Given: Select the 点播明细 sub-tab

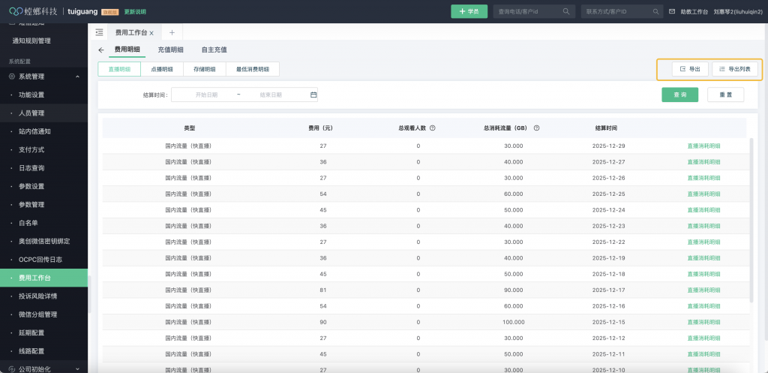Looking at the screenshot, I should coord(162,69).
